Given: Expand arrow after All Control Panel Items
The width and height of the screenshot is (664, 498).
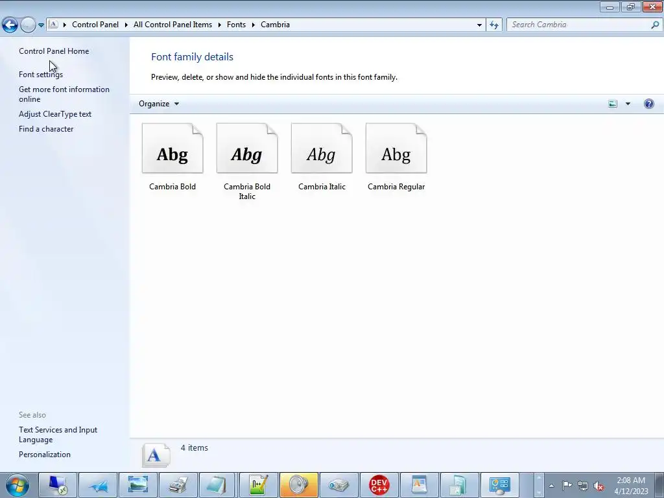Looking at the screenshot, I should pyautogui.click(x=220, y=25).
